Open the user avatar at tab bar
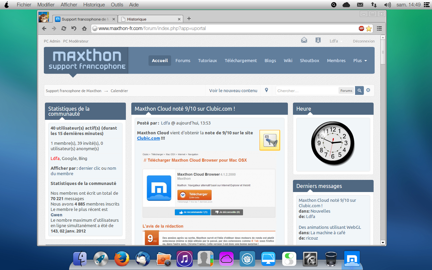The image size is (432, 270). pos(44,17)
